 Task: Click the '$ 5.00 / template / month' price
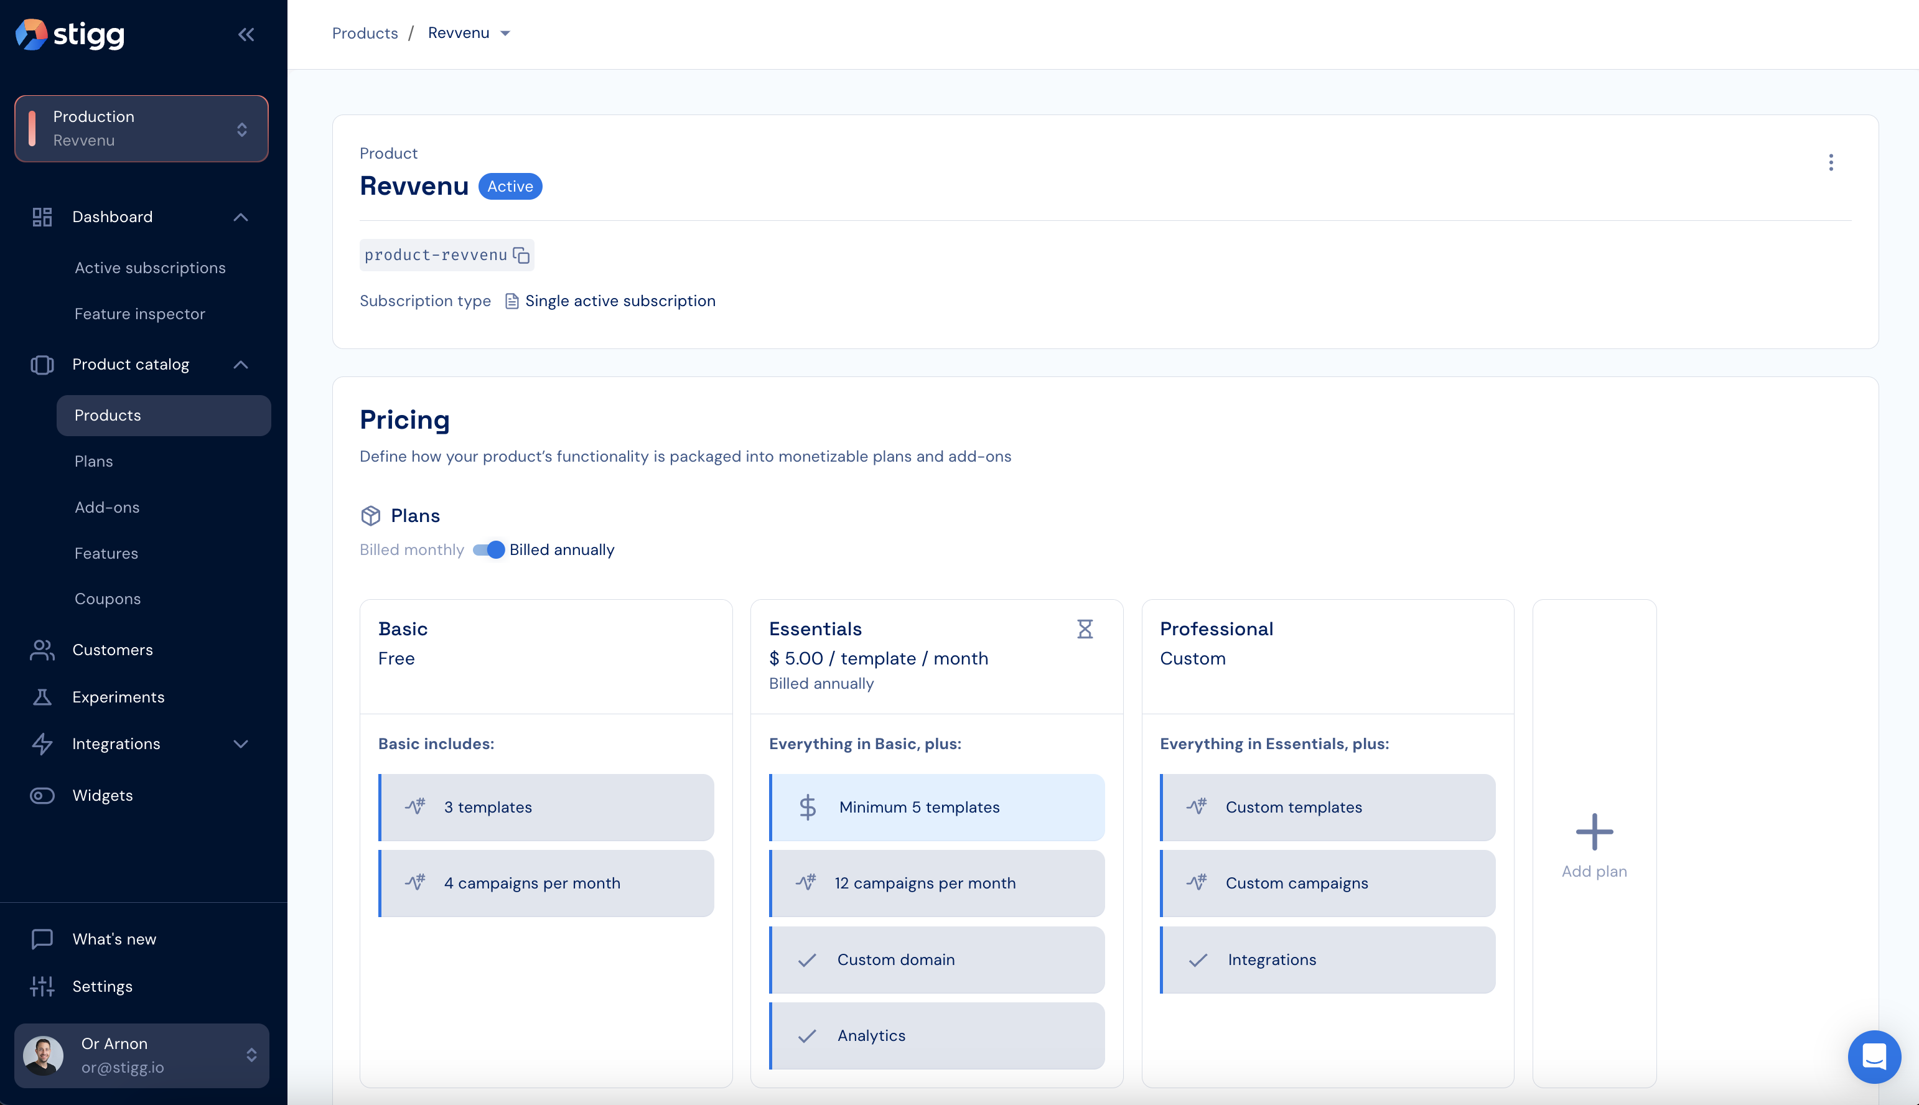tap(879, 659)
